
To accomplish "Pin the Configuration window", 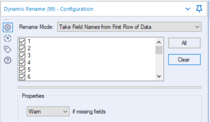I will tap(199, 9).
